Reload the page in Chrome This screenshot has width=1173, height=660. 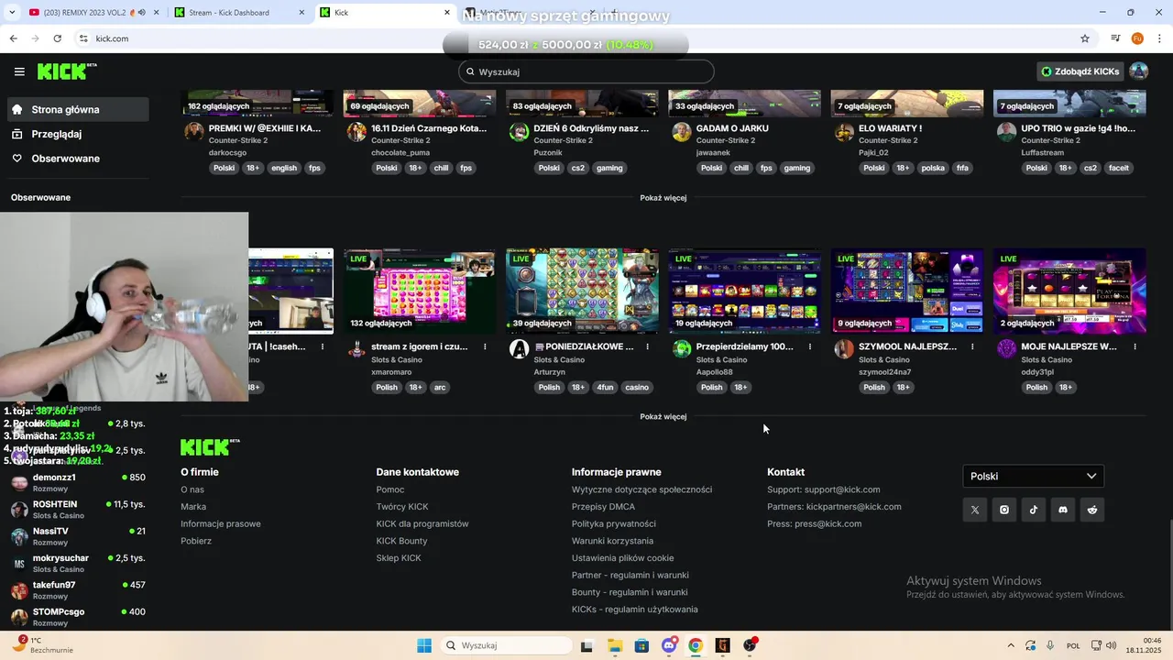pos(57,38)
